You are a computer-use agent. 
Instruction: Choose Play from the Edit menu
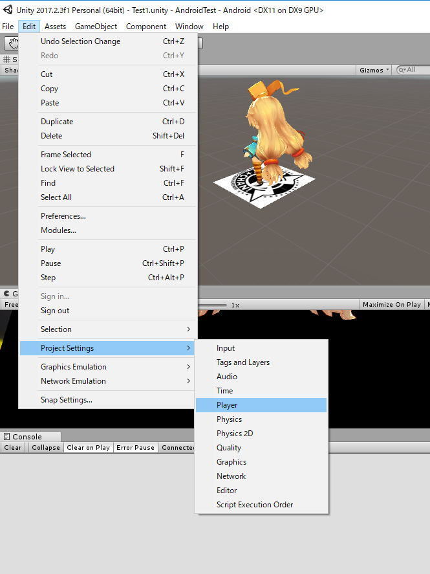108,249
